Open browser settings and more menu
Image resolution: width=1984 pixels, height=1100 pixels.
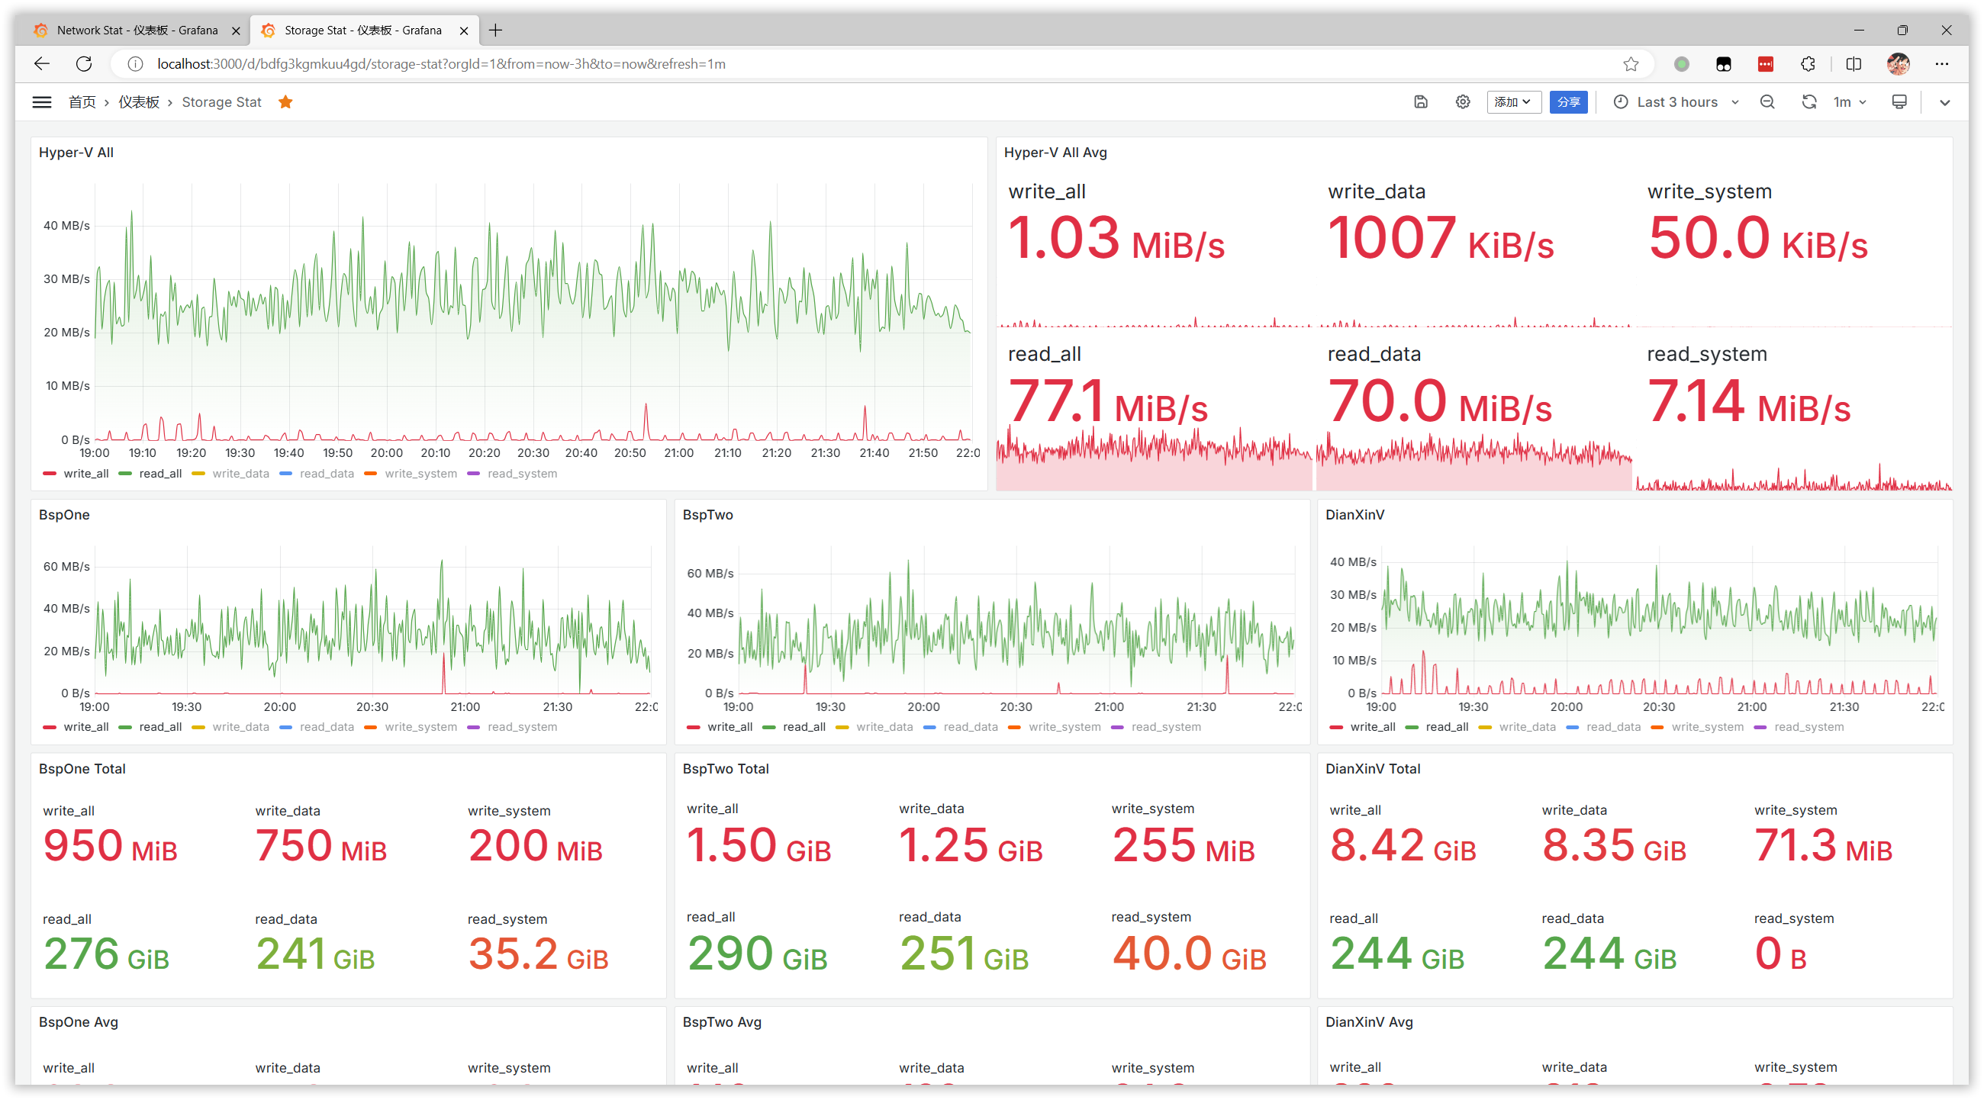(1942, 64)
